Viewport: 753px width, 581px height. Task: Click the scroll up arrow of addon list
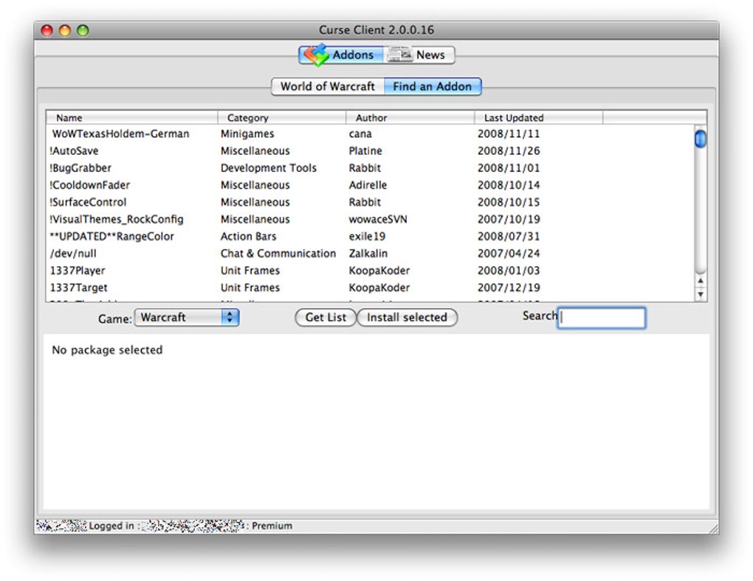pyautogui.click(x=701, y=281)
